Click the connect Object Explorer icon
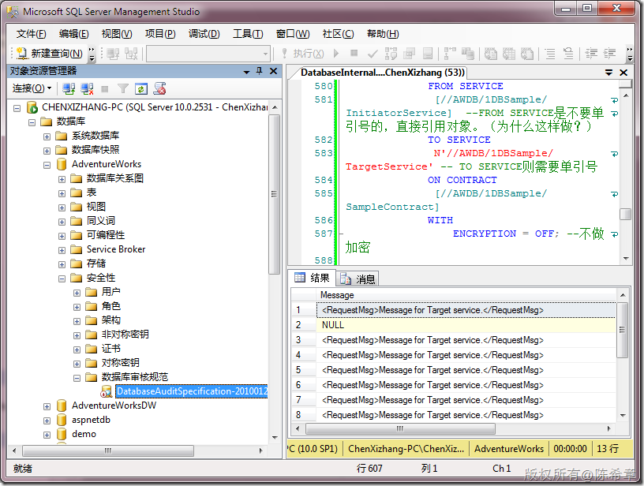Image resolution: width=644 pixels, height=486 pixels. [69, 88]
